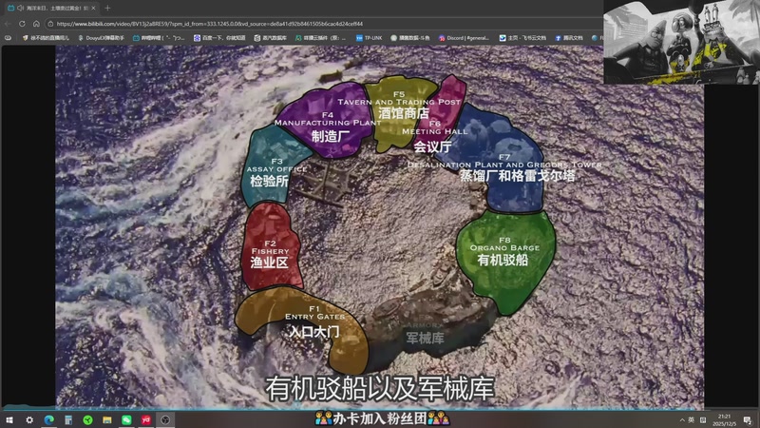This screenshot has width=760, height=428.
Task: Open File Explorer from taskbar
Action: coord(107,419)
